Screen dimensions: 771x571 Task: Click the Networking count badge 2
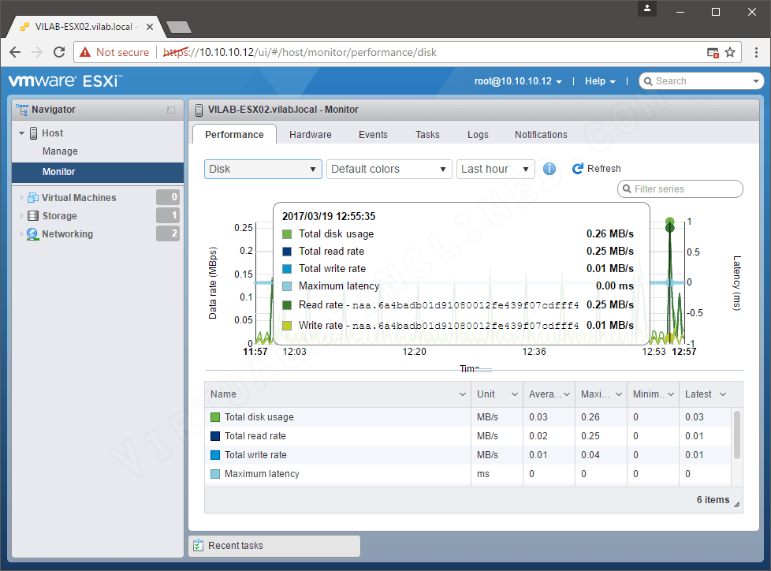(x=168, y=233)
